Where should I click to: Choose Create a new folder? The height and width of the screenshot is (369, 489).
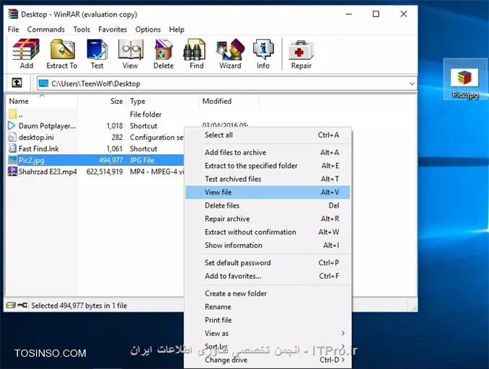click(268, 293)
